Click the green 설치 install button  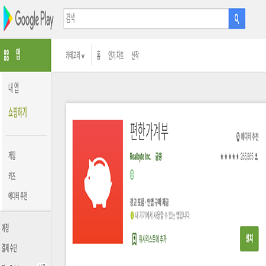249,239
